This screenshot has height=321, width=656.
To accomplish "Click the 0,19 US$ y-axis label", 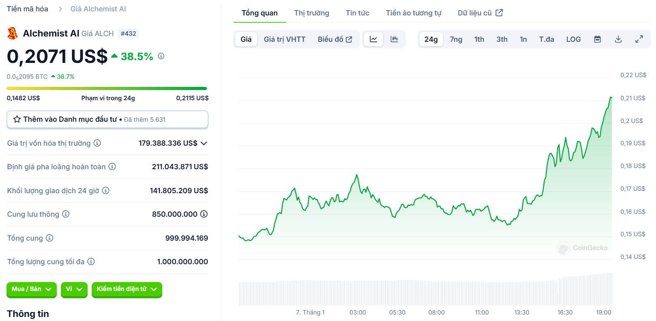I will coord(632,143).
